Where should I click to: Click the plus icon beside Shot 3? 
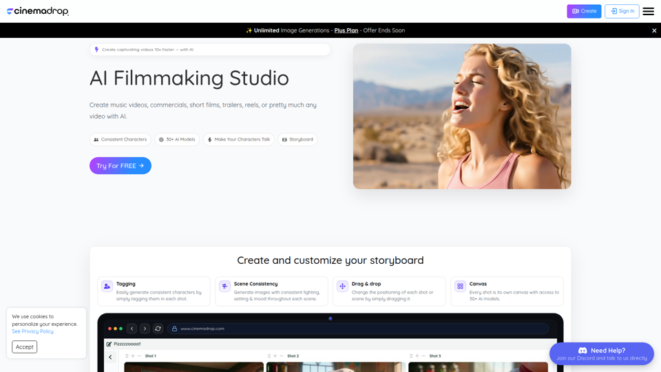tap(417, 356)
